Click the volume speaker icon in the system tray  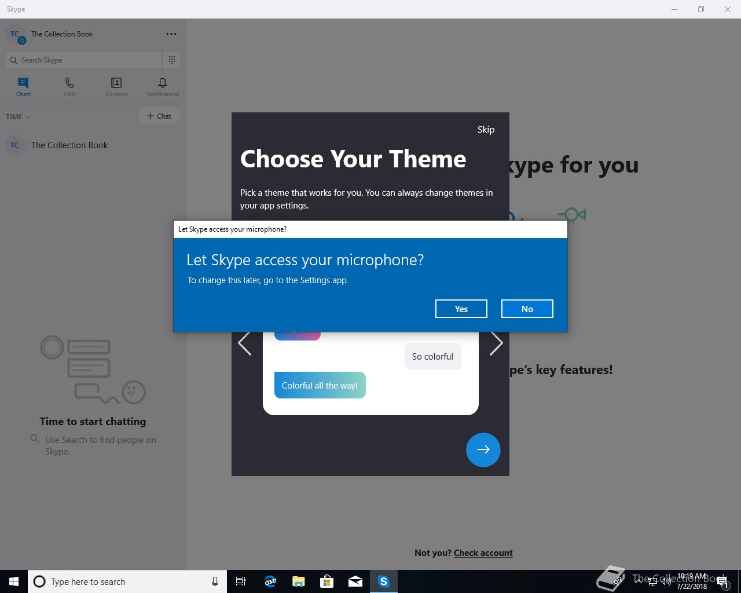click(x=666, y=581)
